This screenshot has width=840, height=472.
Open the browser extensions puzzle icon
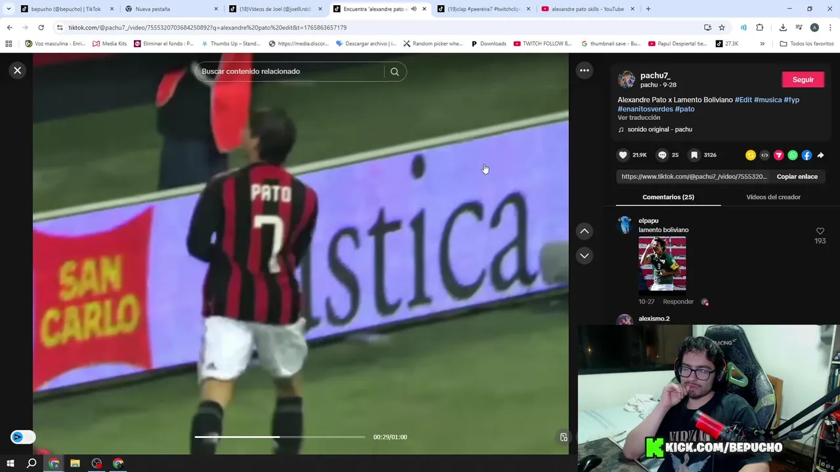point(760,28)
